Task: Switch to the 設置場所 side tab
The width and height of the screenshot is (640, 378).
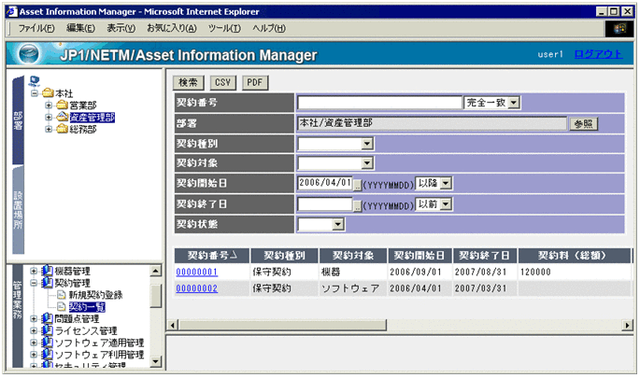Action: coord(18,210)
